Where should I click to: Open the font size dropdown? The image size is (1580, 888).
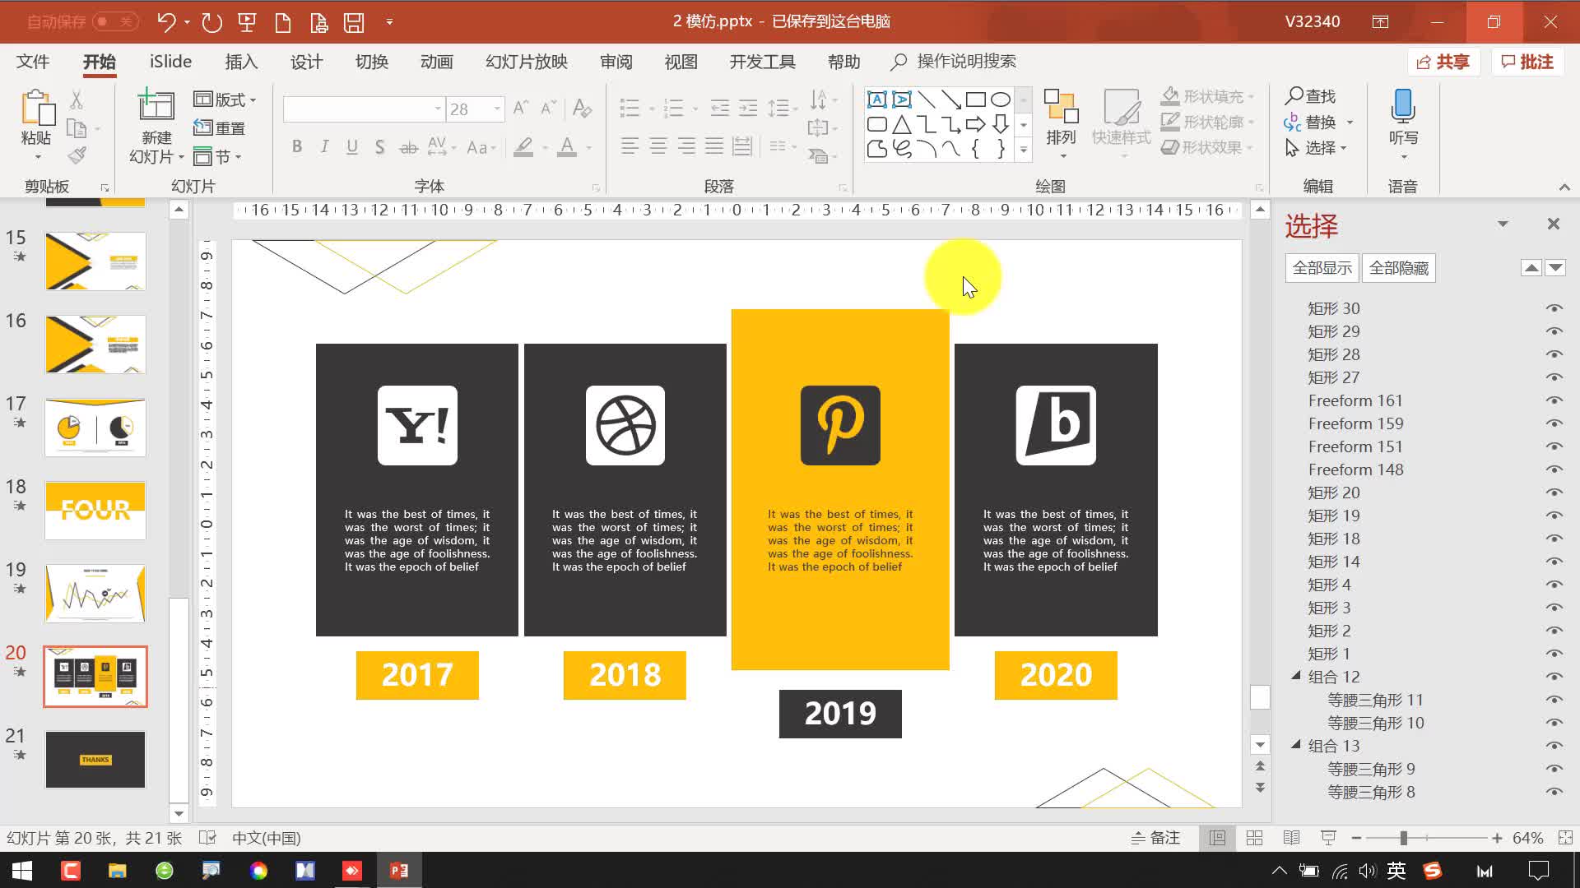(497, 109)
